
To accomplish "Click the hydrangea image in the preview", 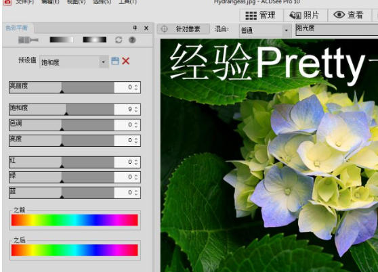I will (x=269, y=155).
